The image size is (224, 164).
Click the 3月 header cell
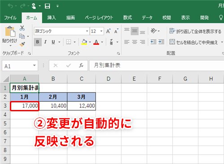82,97
